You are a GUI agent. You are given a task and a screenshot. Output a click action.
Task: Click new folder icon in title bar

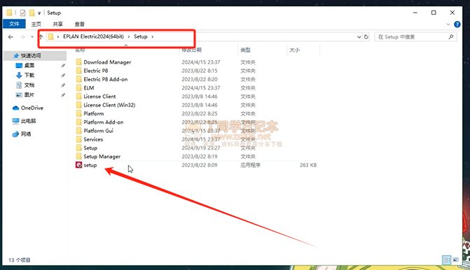(x=32, y=13)
